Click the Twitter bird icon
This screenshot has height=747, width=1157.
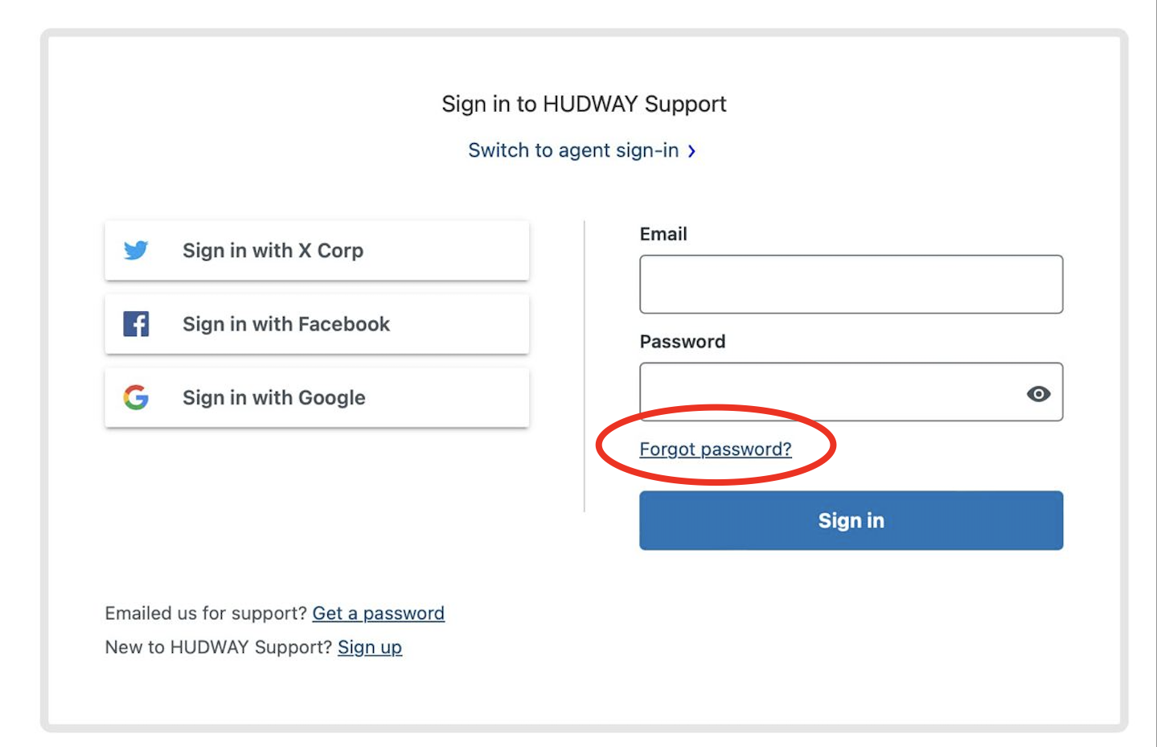pyautogui.click(x=136, y=250)
